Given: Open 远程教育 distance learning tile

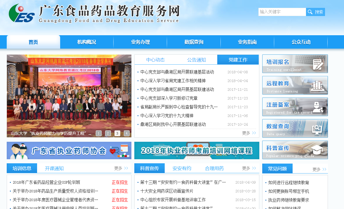Looking at the screenshot, I should point(295,85).
